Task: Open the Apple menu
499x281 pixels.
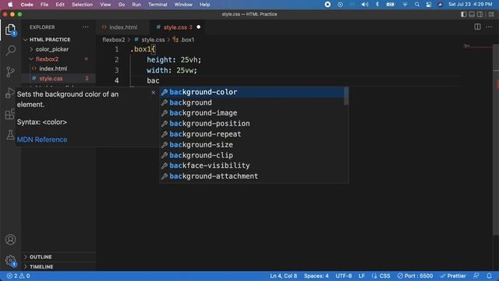Action: (10, 5)
